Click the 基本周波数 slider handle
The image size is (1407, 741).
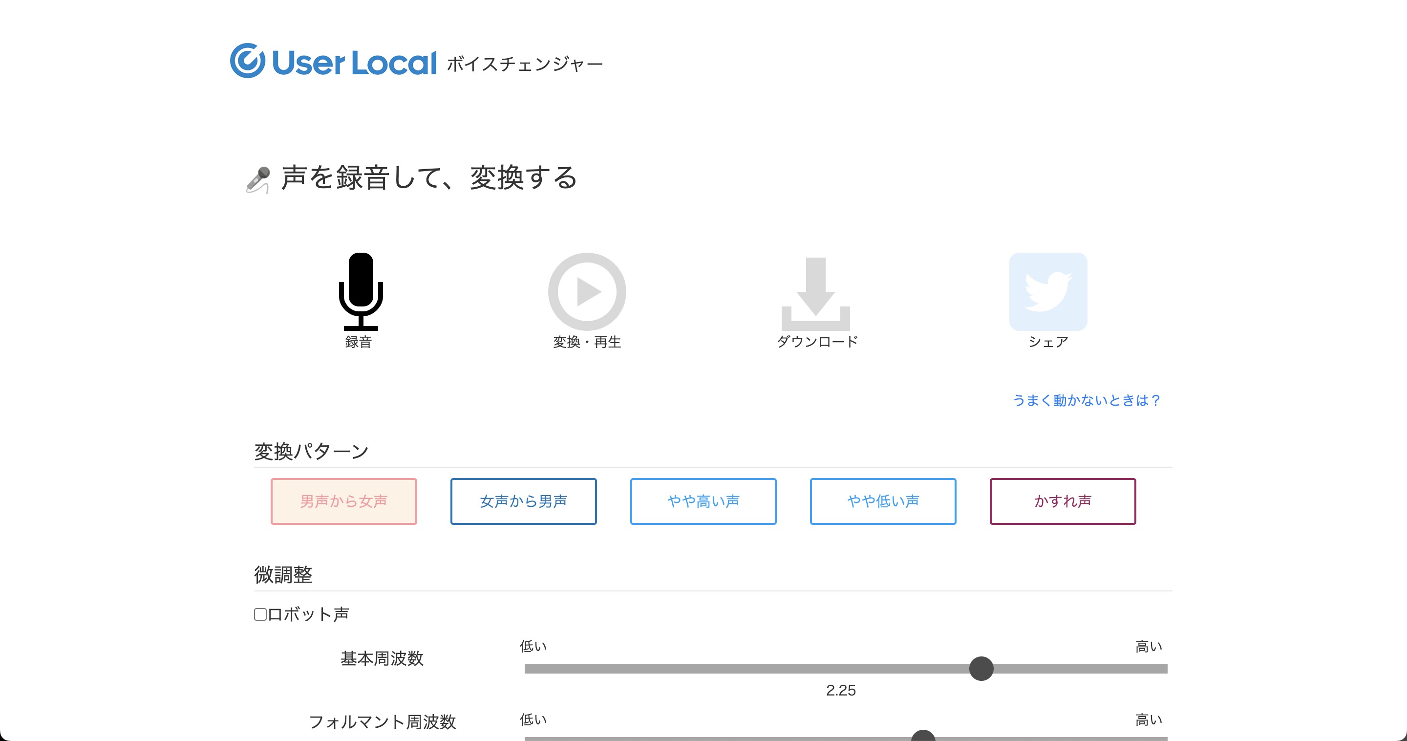point(981,668)
